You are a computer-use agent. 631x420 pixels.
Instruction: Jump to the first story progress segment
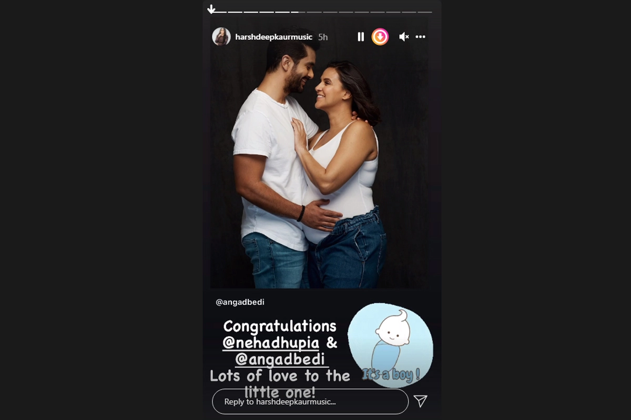(219, 12)
